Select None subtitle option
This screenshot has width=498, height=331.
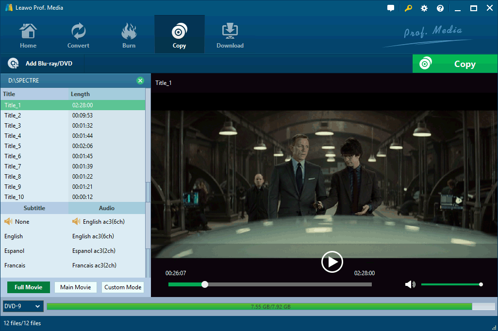(22, 222)
